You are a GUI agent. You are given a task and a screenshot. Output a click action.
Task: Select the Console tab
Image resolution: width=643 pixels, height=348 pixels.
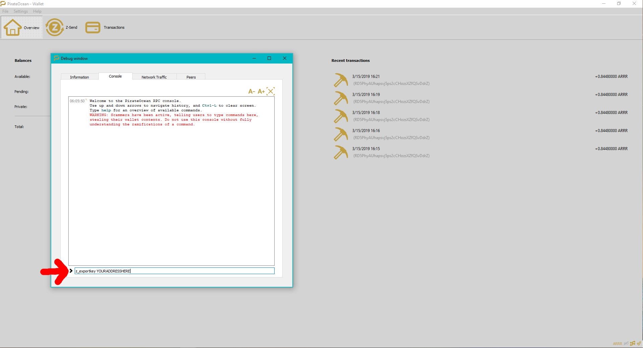(x=115, y=76)
